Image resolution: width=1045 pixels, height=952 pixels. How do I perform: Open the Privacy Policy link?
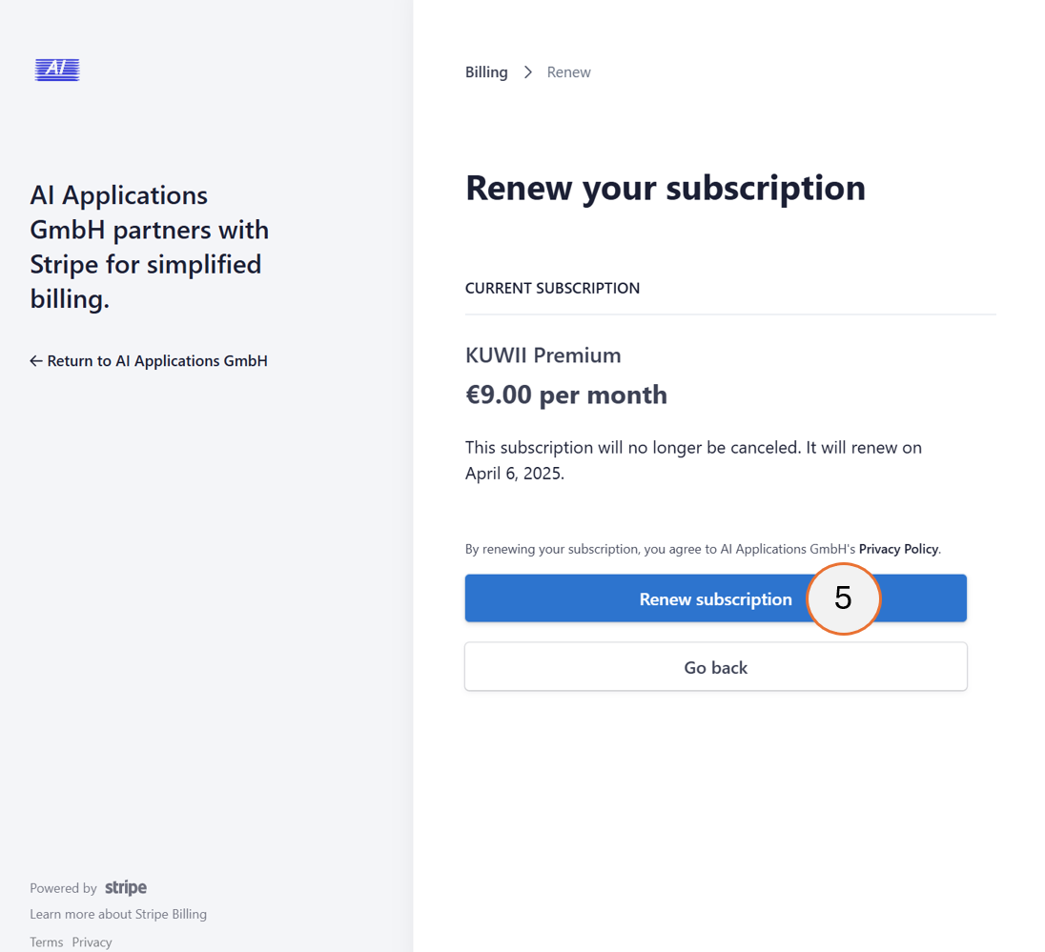897,549
